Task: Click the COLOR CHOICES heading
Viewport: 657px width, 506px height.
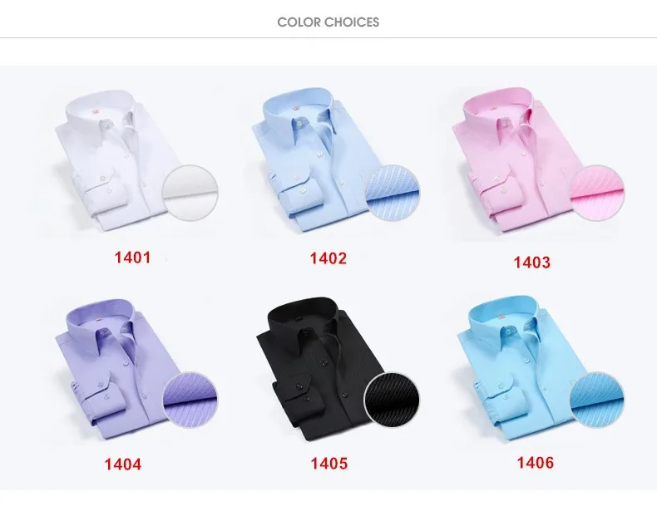Action: [x=328, y=22]
